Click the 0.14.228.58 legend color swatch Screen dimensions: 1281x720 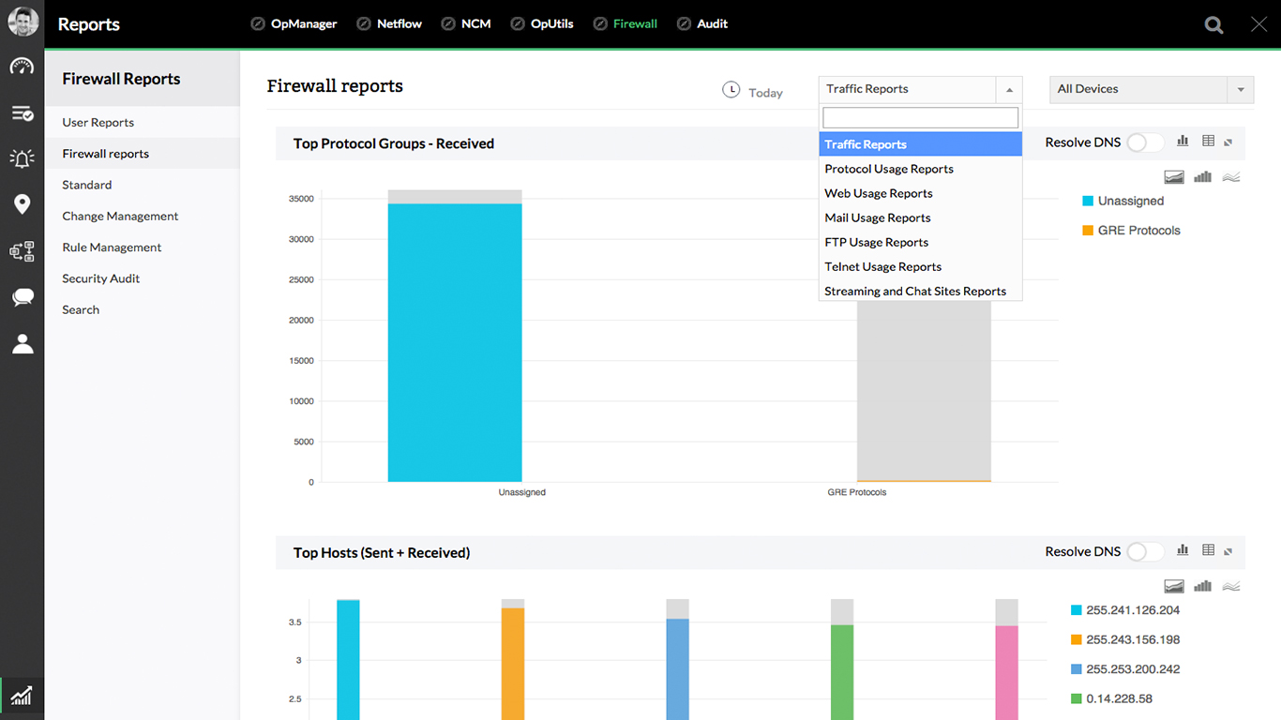pyautogui.click(x=1077, y=698)
